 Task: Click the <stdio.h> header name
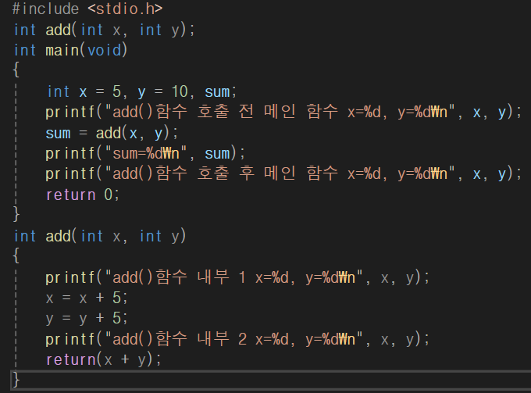(125, 9)
